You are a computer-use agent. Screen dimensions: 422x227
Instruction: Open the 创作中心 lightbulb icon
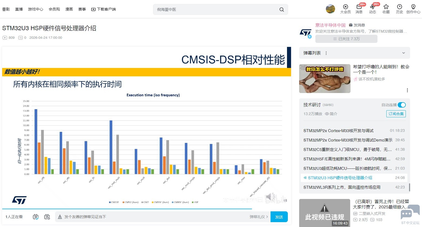413,7
